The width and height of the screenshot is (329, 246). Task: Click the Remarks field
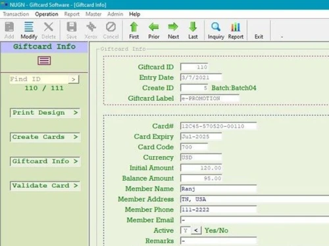coord(218,241)
